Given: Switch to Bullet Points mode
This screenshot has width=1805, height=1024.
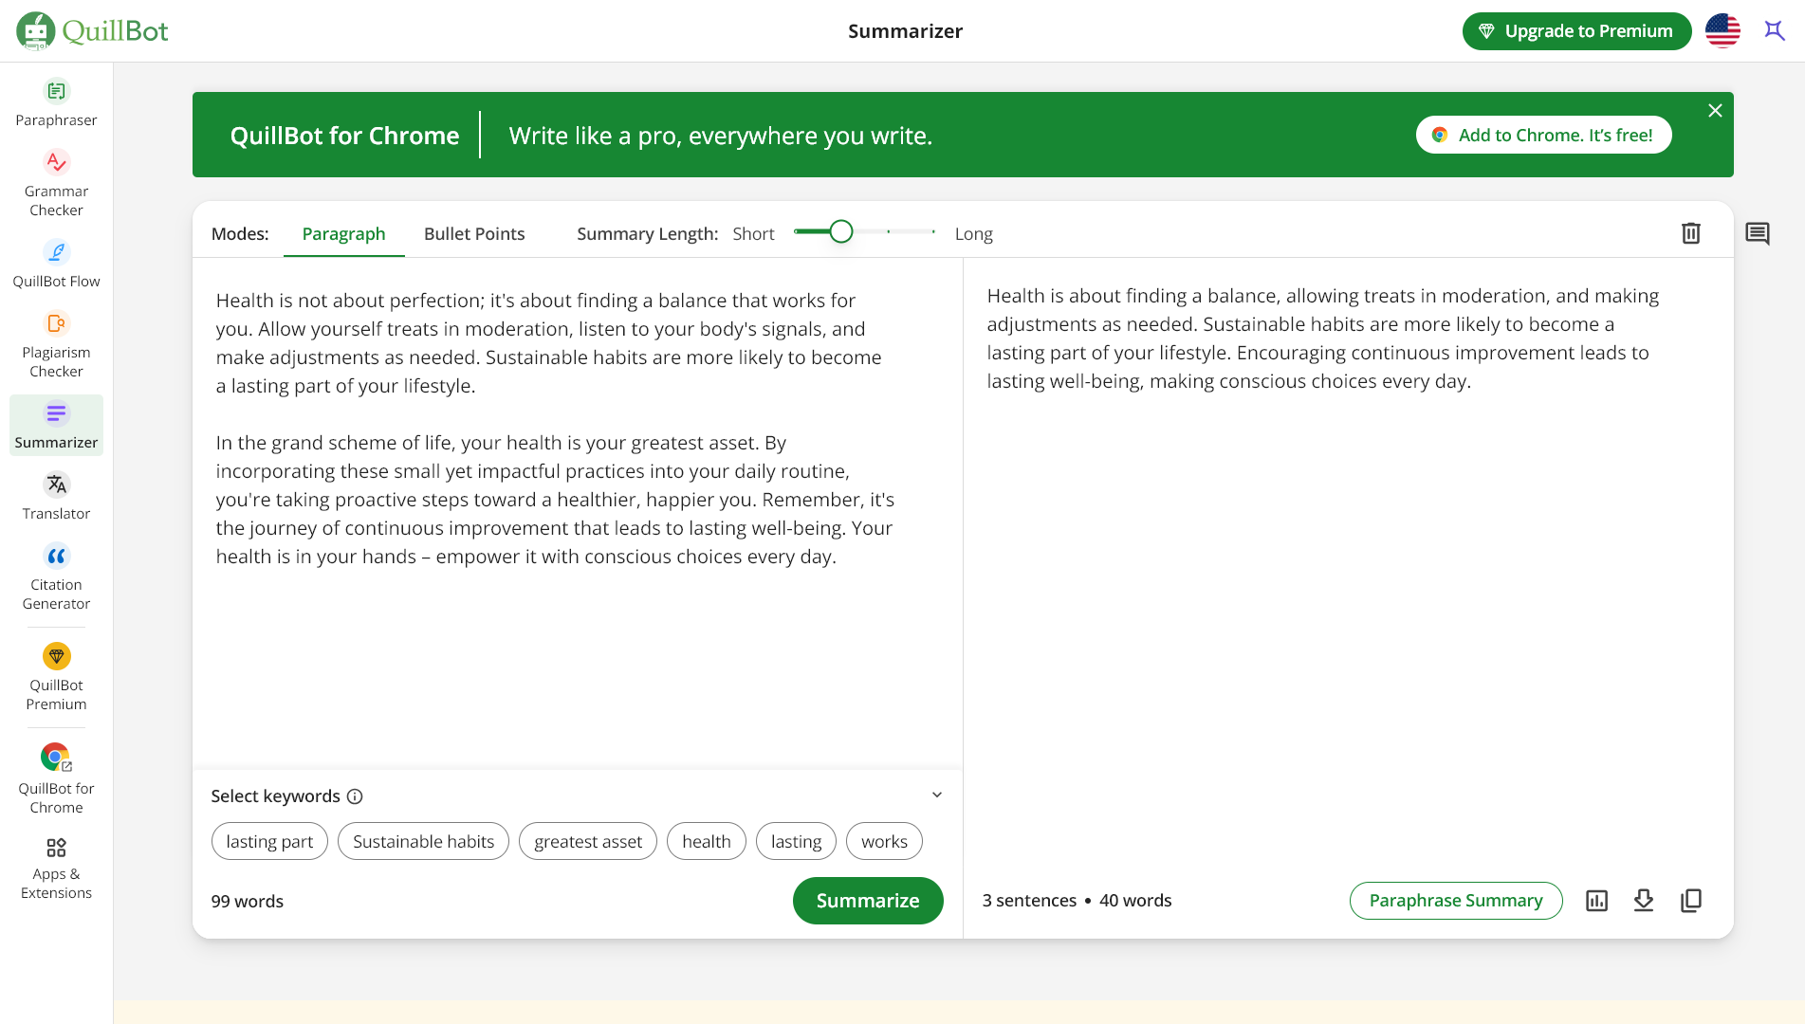Looking at the screenshot, I should [x=474, y=234].
